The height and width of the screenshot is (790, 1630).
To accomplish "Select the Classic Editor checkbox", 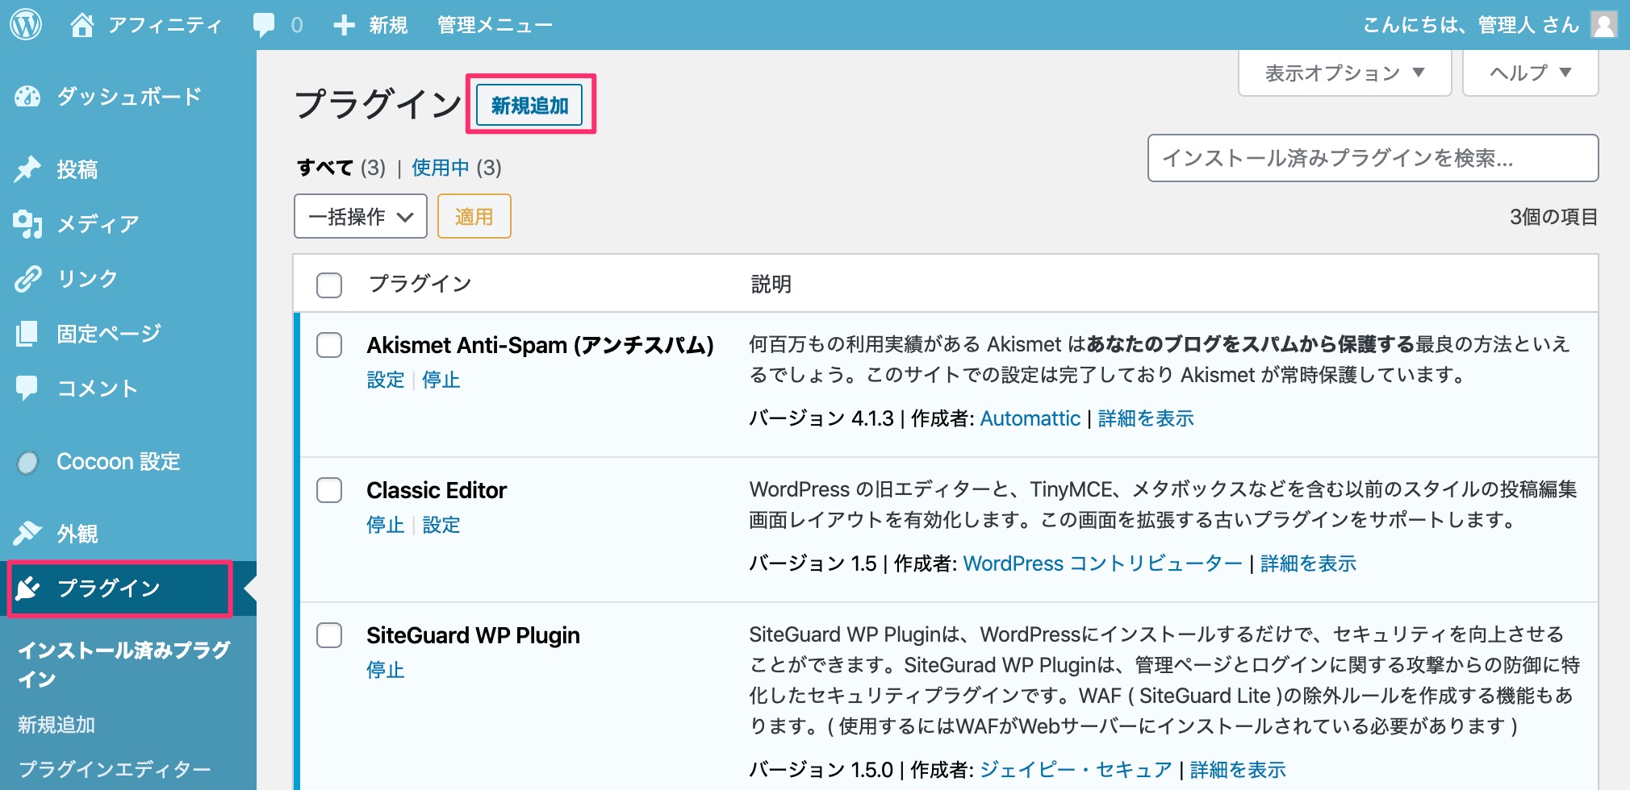I will [x=329, y=490].
